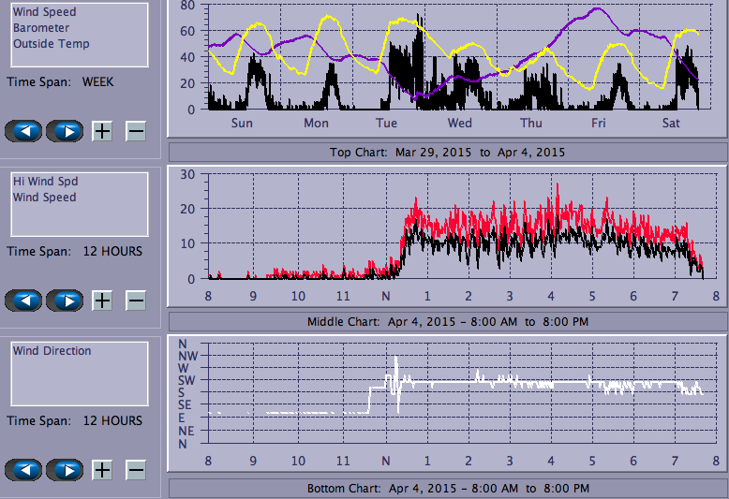Click the top chart's forward arrow button
Screen dimensions: 729x499
[65, 131]
